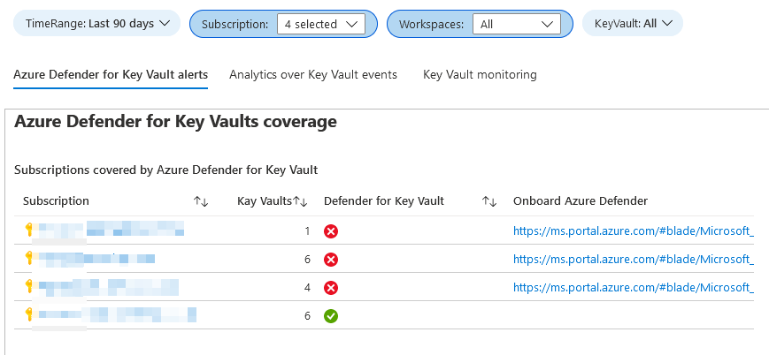
Task: Select Azure Defender for Key Vault alerts tab
Action: coord(111,75)
